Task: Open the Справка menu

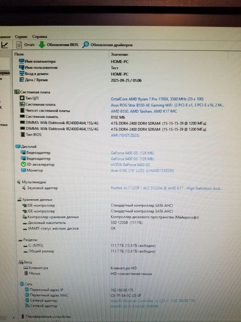Action: tap(39, 37)
